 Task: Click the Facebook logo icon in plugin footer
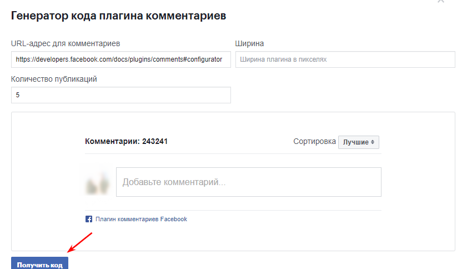[89, 219]
